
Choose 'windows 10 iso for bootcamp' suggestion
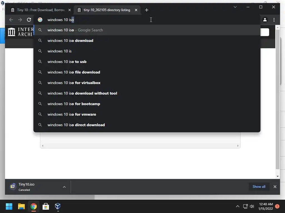pos(147,104)
